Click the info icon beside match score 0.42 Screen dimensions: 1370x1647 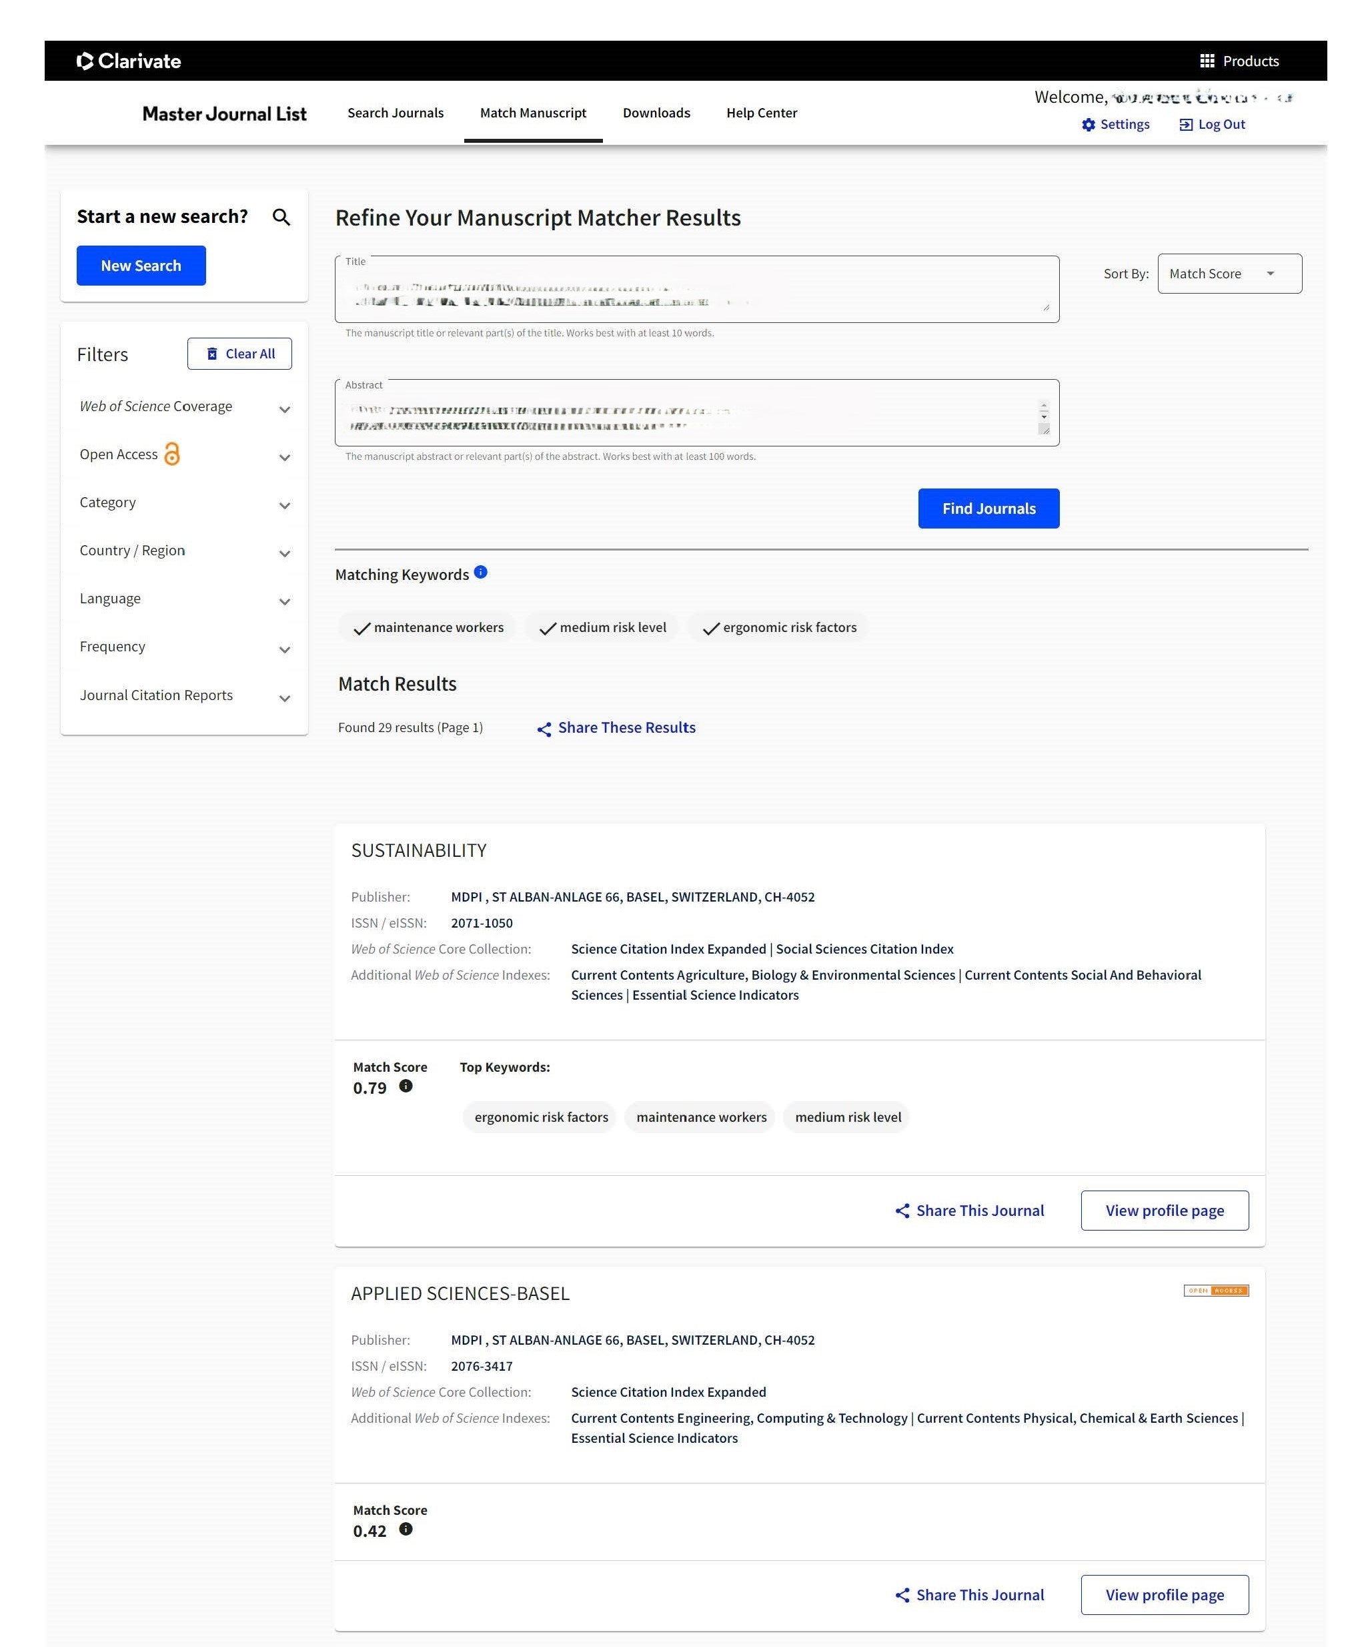coord(406,1530)
